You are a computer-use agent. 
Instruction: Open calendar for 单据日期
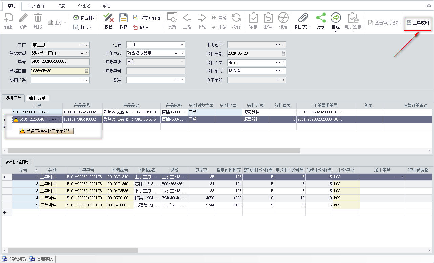point(87,71)
